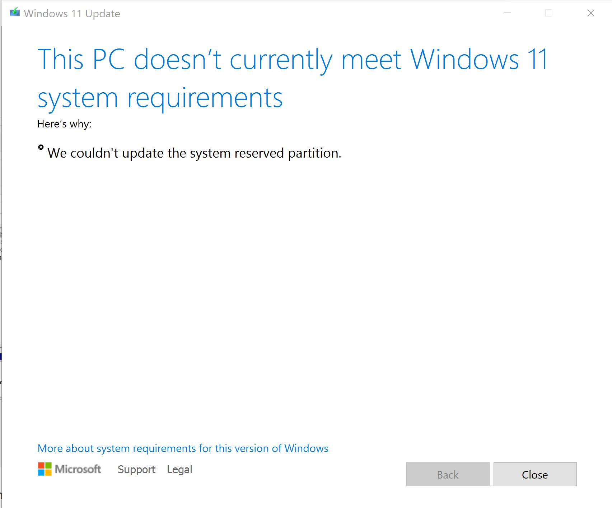Click the maximize icon on the title bar
Image resolution: width=612 pixels, height=508 pixels.
[x=549, y=13]
